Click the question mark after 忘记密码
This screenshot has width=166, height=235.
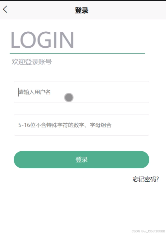tap(157, 179)
